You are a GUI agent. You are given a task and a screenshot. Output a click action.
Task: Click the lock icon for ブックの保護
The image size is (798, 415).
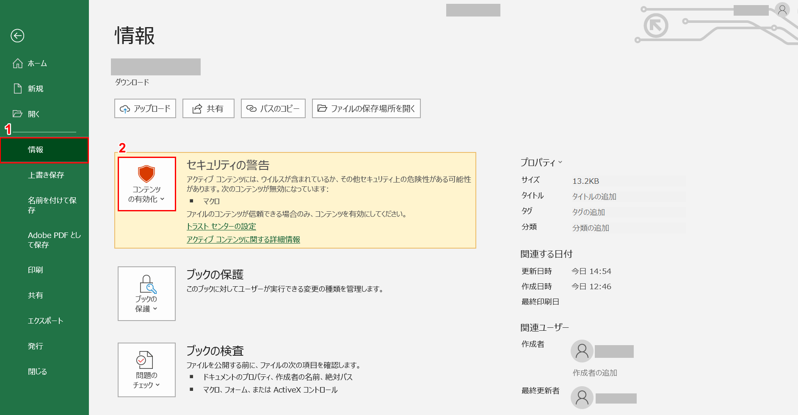pos(146,284)
